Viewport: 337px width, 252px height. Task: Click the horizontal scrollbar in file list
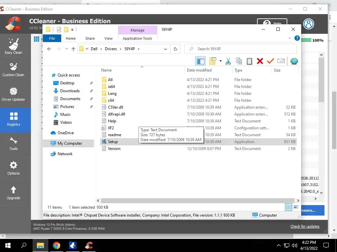[x=198, y=200]
